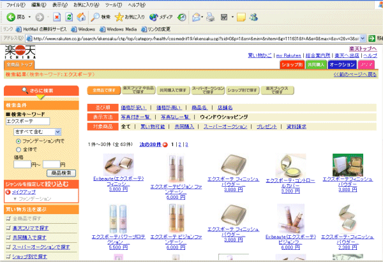
Task: Switch to the 共同購入 green tab
Action: [x=316, y=64]
